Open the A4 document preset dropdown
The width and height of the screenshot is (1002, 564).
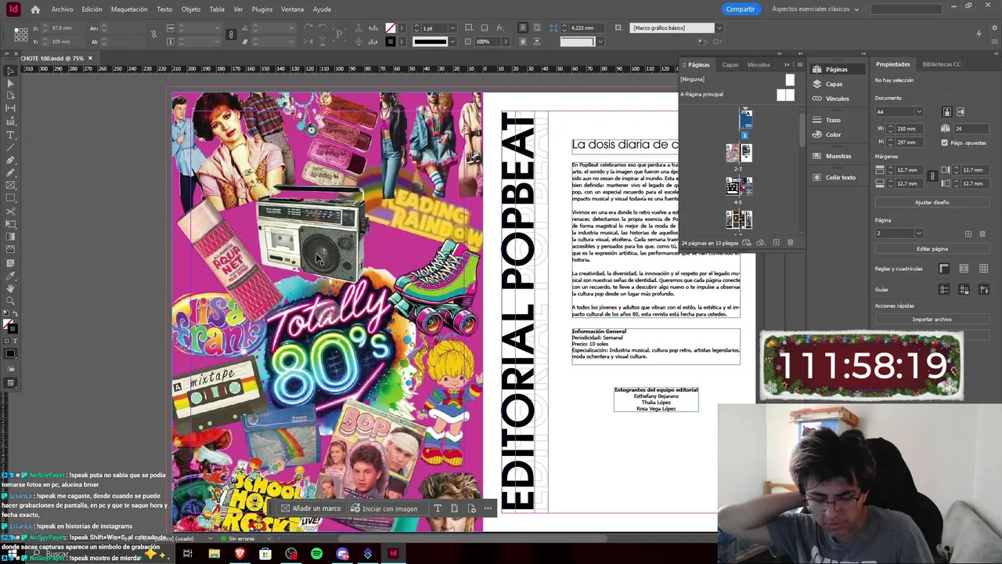pyautogui.click(x=919, y=112)
